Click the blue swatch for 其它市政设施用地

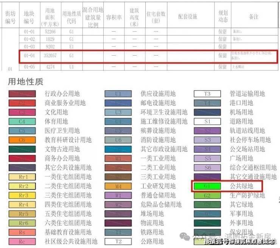pyautogui.click(x=118, y=149)
